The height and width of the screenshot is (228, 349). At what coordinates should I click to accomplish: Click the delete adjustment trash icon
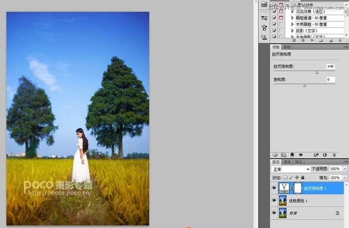point(334,155)
